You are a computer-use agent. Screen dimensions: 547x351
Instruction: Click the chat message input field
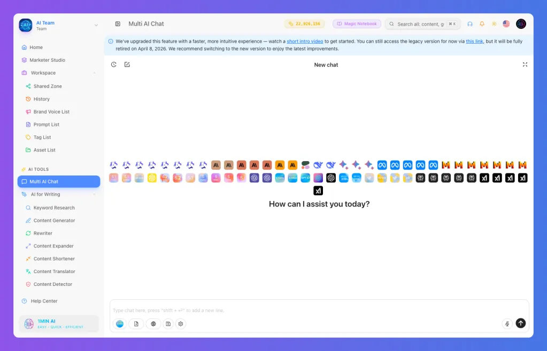click(319, 310)
